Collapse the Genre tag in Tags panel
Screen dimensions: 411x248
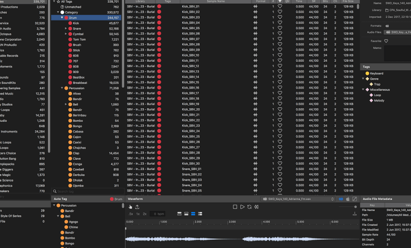point(363,79)
